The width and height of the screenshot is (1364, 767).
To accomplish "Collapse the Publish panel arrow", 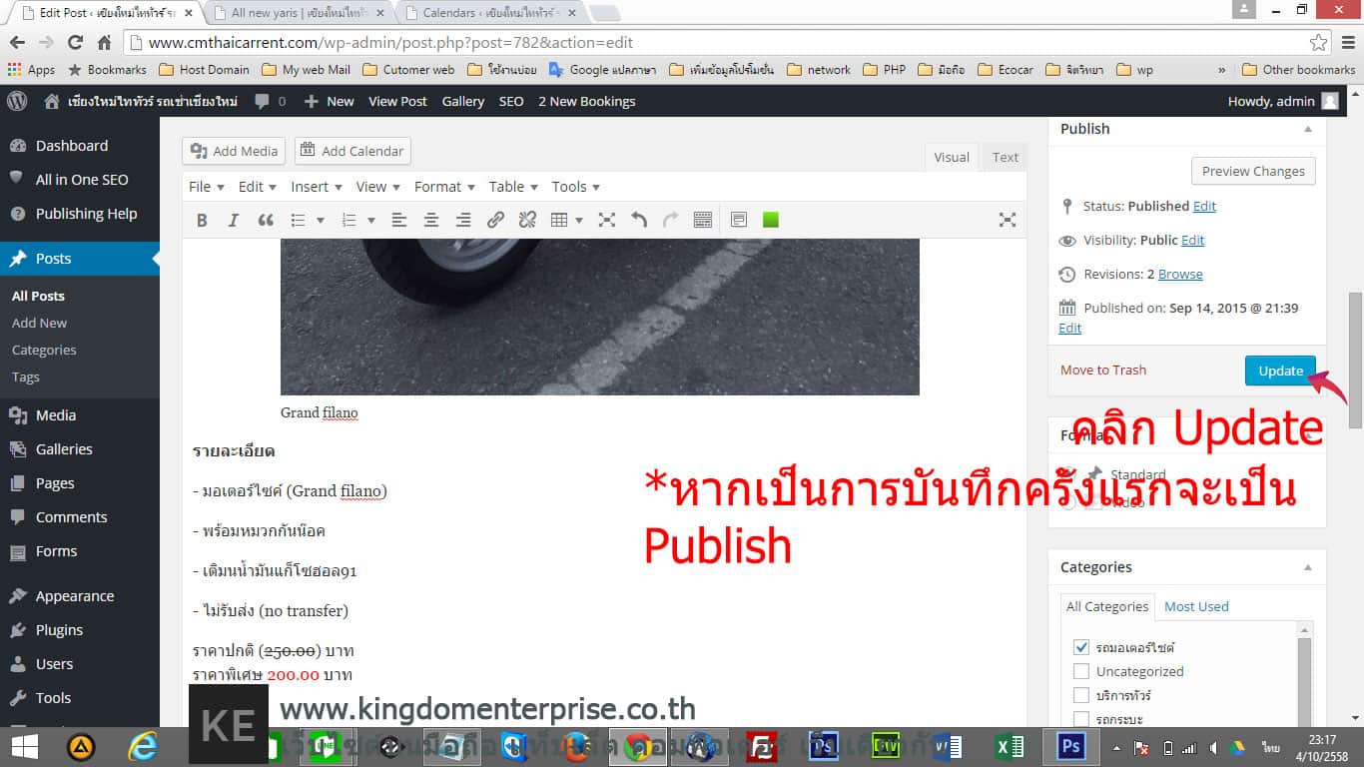I will click(x=1307, y=129).
